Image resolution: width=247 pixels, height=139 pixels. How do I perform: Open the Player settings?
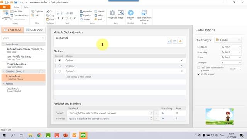(121, 15)
